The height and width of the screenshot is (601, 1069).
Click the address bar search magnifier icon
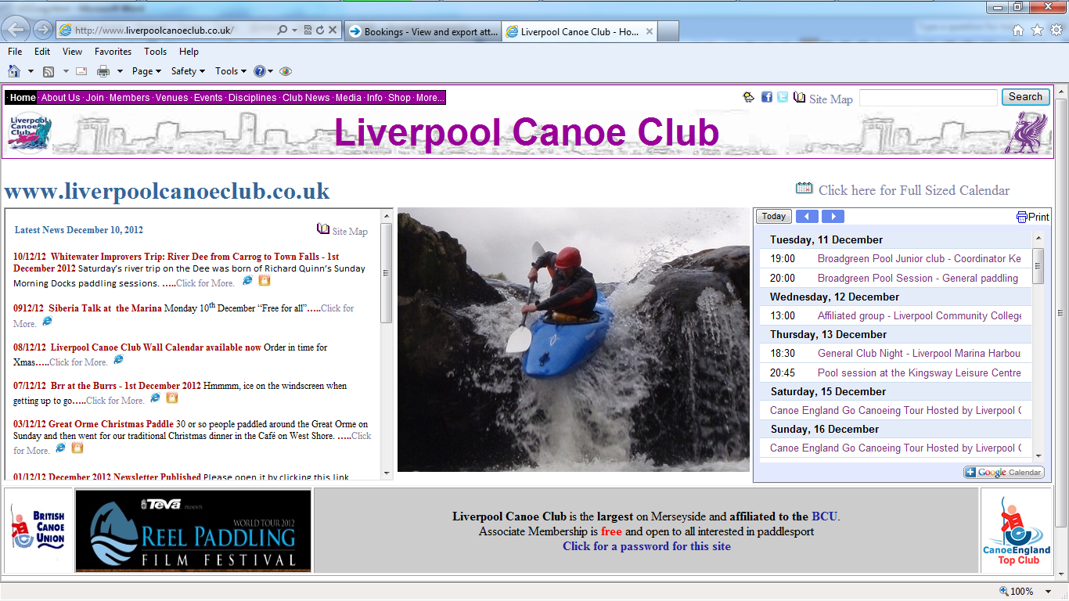point(282,31)
